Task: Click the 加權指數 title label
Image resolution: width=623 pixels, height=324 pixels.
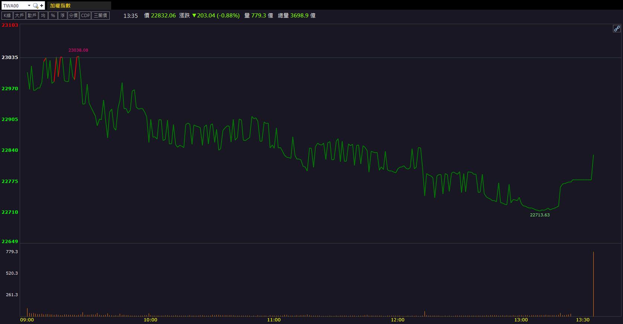Action: click(60, 6)
